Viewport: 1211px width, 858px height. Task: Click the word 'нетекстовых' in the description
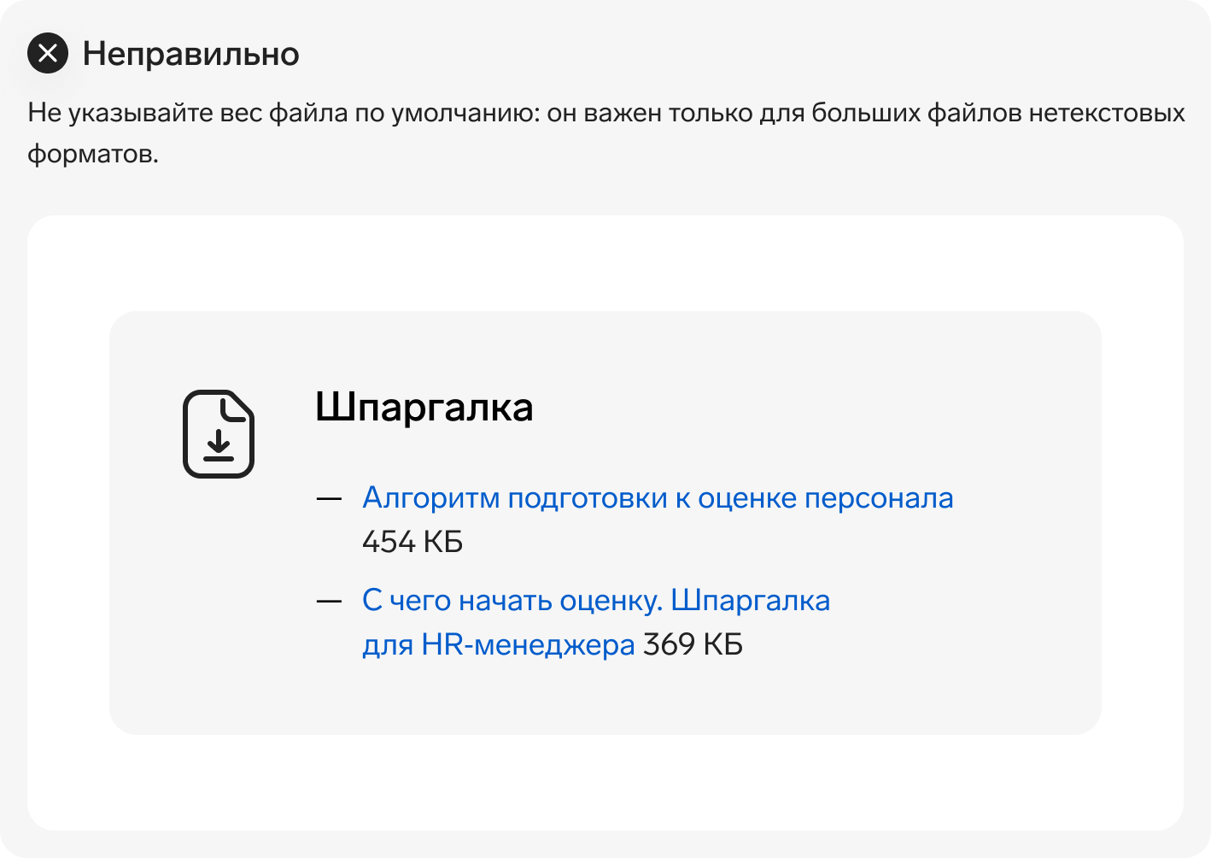1107,113
